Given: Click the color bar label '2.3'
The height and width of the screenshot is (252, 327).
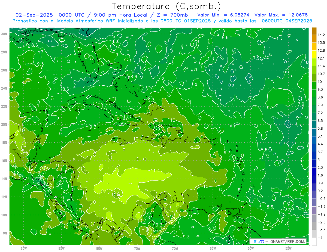Looking at the screenshot, I should 320,167.
